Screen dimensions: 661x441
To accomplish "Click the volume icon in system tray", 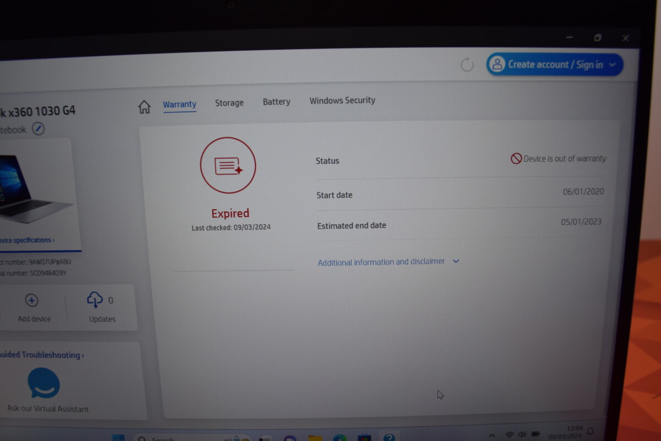I will [522, 434].
